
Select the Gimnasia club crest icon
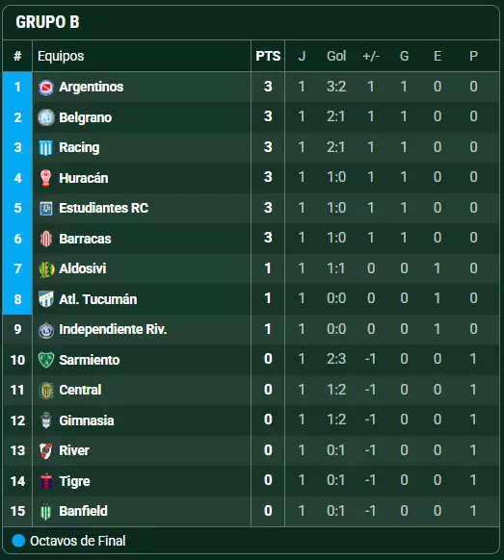(46, 420)
